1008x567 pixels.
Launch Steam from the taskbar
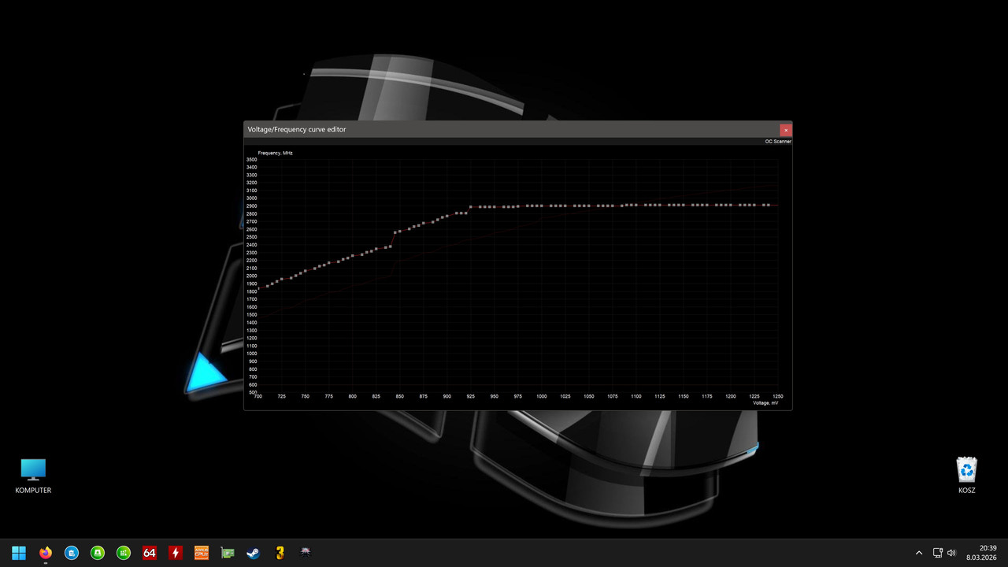pyautogui.click(x=253, y=553)
